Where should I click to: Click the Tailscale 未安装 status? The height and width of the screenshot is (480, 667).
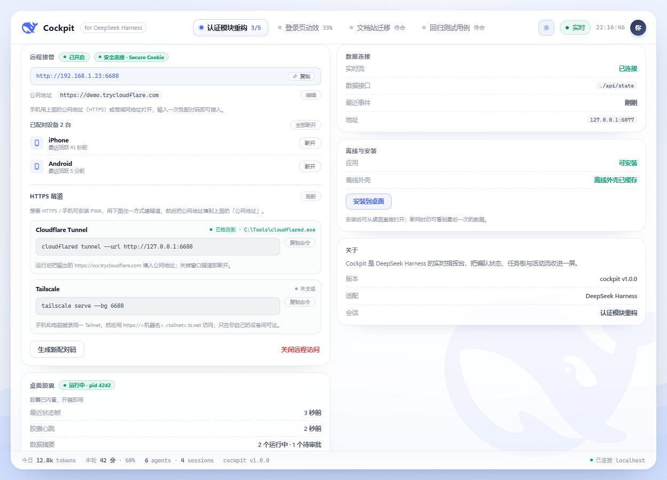pos(305,289)
